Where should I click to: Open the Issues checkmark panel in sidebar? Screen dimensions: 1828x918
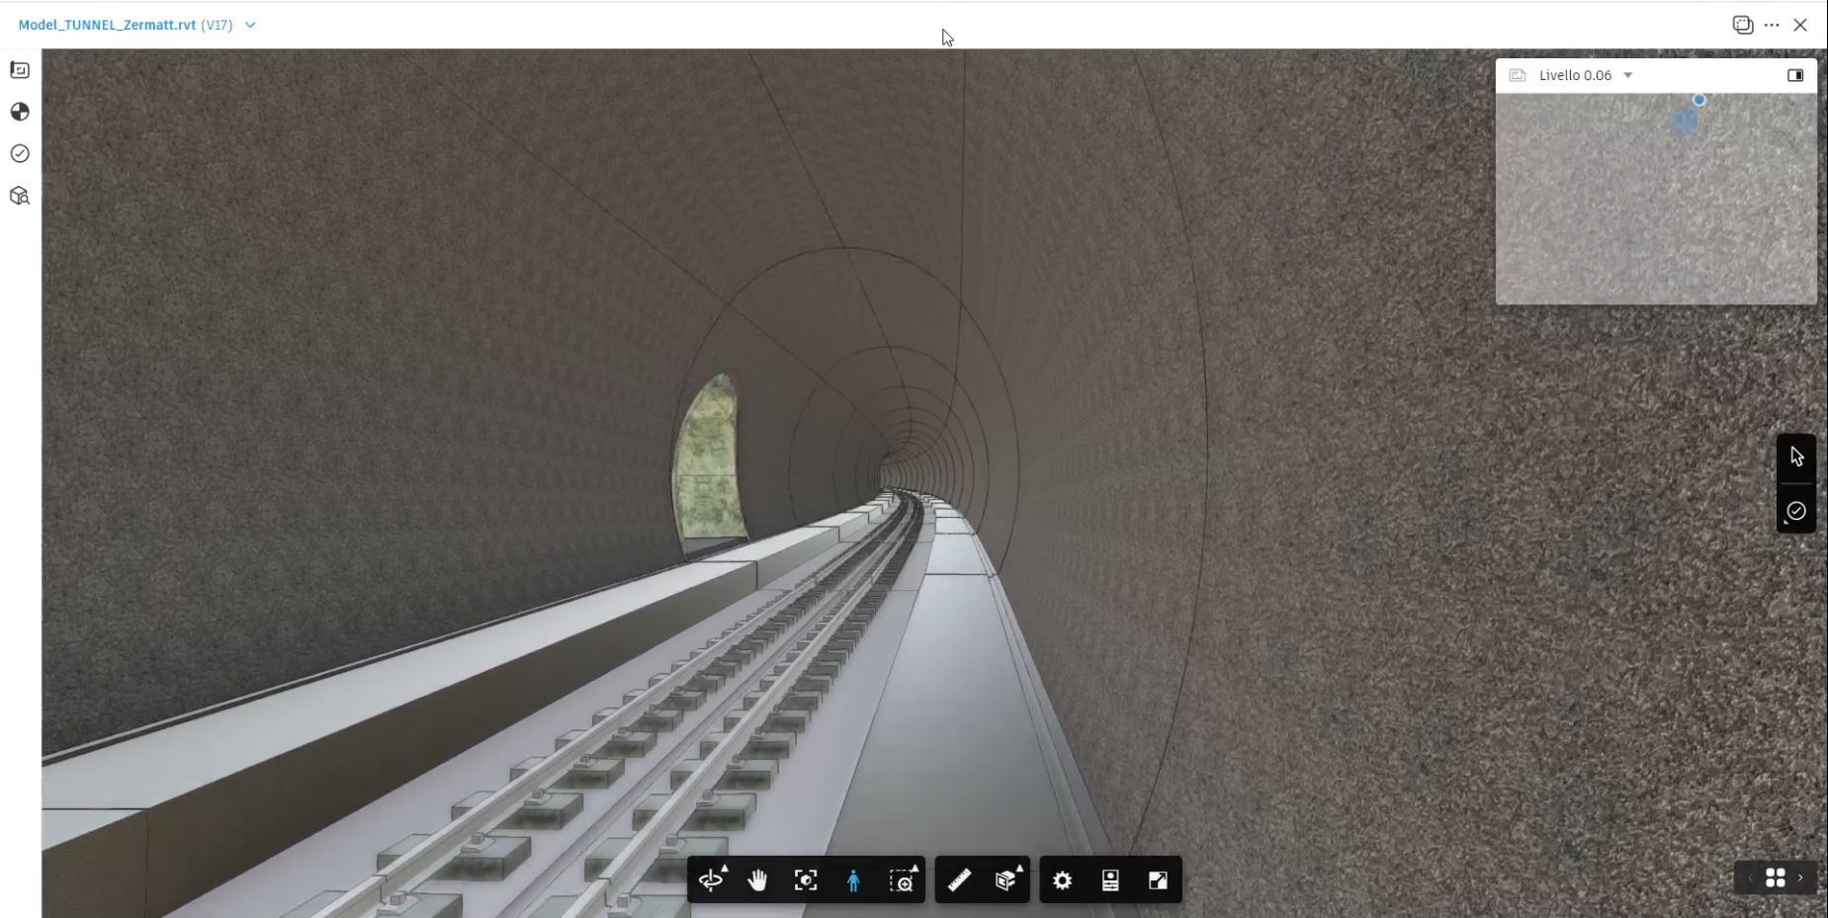(x=20, y=153)
